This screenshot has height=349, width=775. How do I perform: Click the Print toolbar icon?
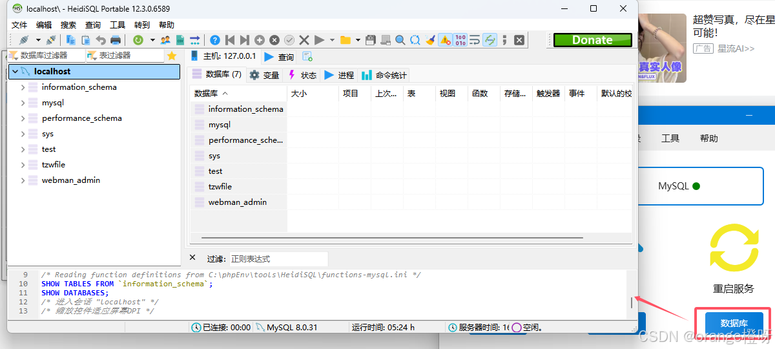[x=116, y=40]
